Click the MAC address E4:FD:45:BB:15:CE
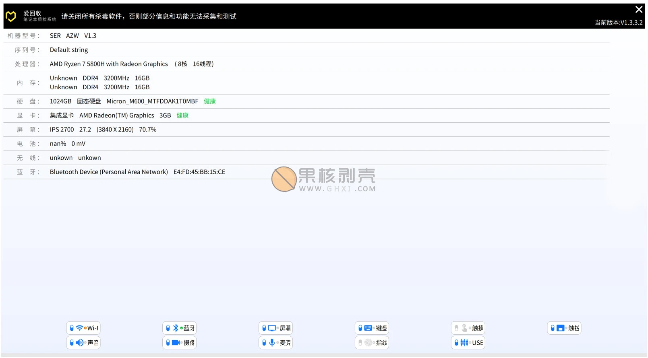The image size is (648, 358). click(199, 172)
